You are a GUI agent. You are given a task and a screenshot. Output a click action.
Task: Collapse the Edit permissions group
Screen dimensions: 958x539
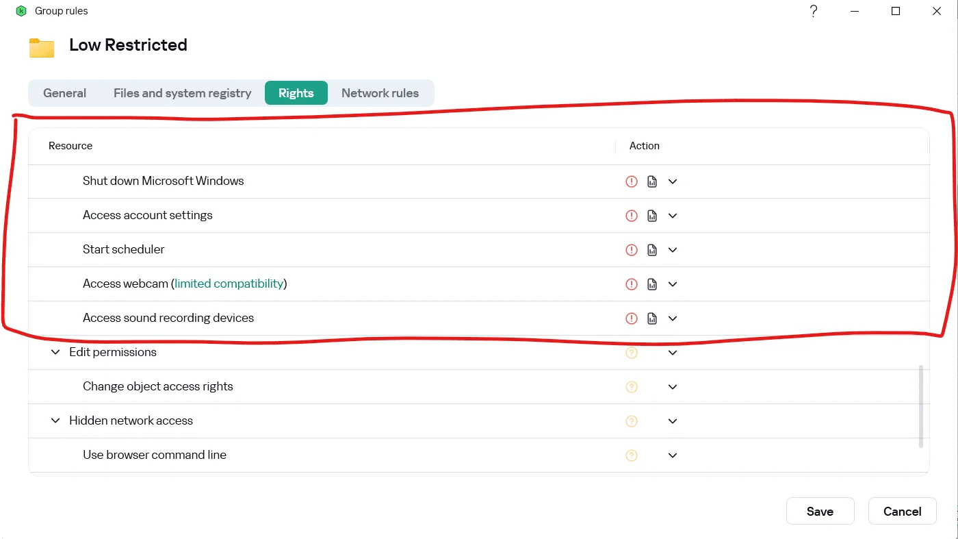pos(55,352)
